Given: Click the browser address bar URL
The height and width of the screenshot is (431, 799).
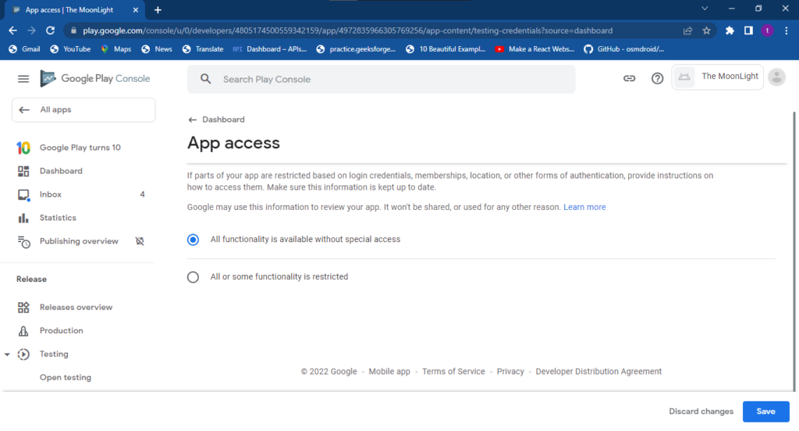Looking at the screenshot, I should click(347, 30).
